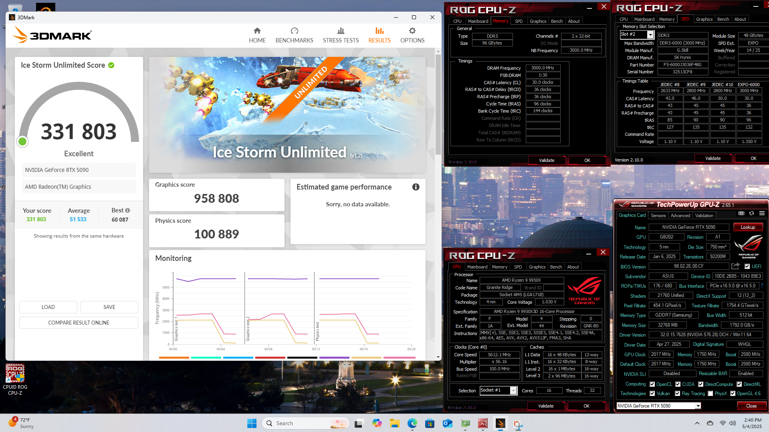This screenshot has width=769, height=432.
Task: Show hidden system tray icons chevron
Action: (x=697, y=423)
